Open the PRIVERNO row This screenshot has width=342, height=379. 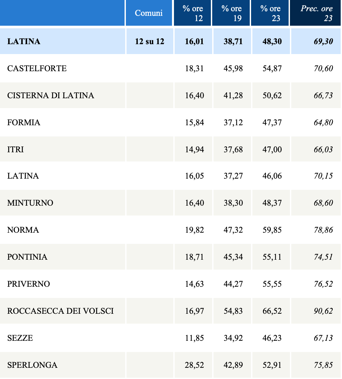click(29, 284)
